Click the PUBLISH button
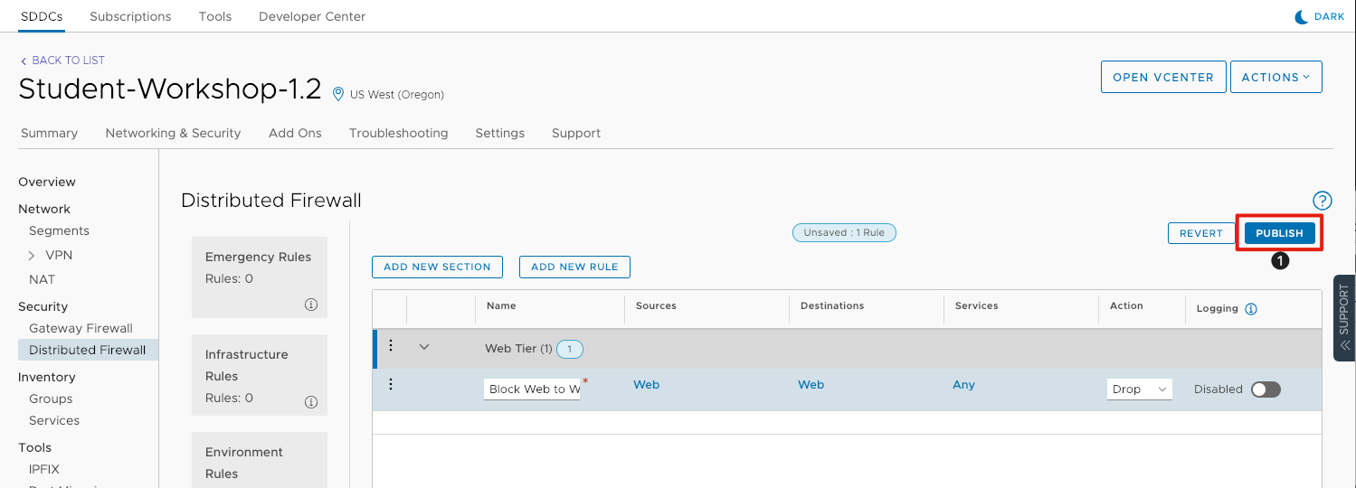Viewport: 1356px width, 488px height. [1280, 233]
